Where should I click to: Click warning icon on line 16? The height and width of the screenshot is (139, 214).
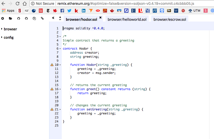tap(52, 89)
